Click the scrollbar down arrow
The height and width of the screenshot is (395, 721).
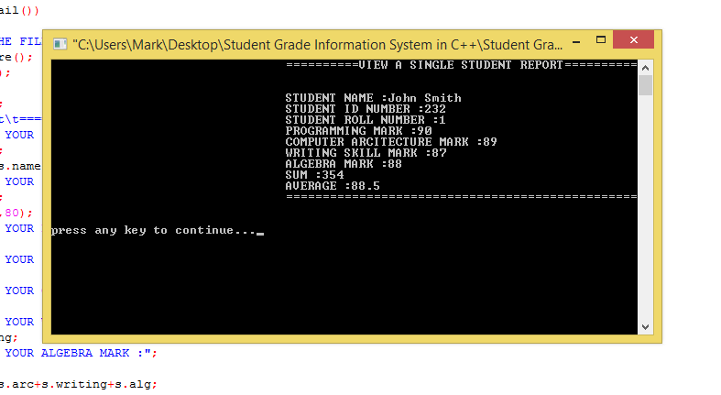click(x=645, y=327)
